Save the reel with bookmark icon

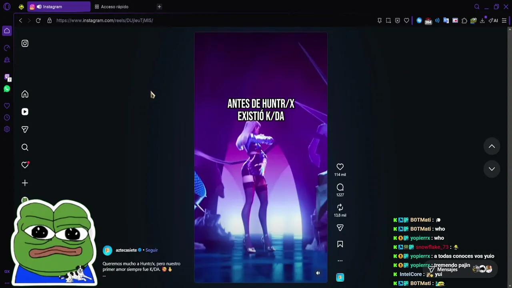[x=340, y=244]
